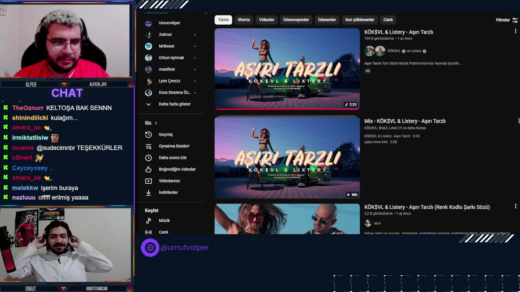520x292 pixels.
Task: Open rémi channel name link
Action: (377, 223)
